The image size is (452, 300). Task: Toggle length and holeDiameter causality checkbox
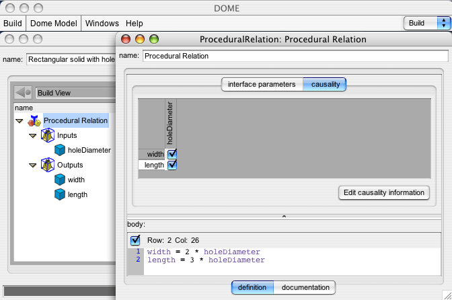(x=172, y=165)
